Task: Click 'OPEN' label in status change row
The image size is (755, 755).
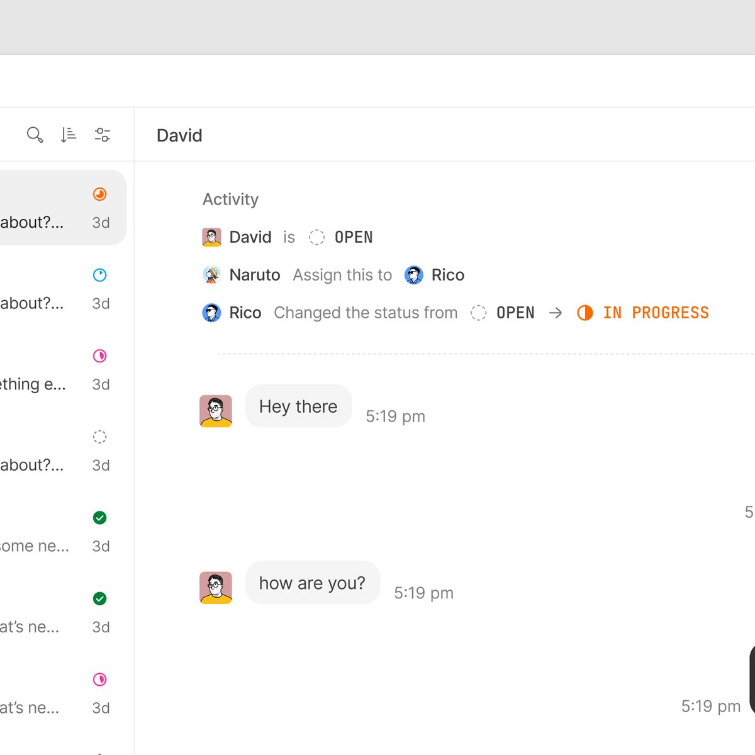Action: click(515, 313)
